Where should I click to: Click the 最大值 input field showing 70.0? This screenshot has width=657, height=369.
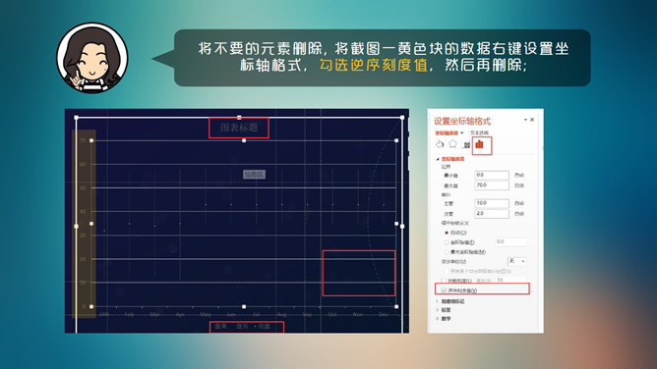point(492,185)
